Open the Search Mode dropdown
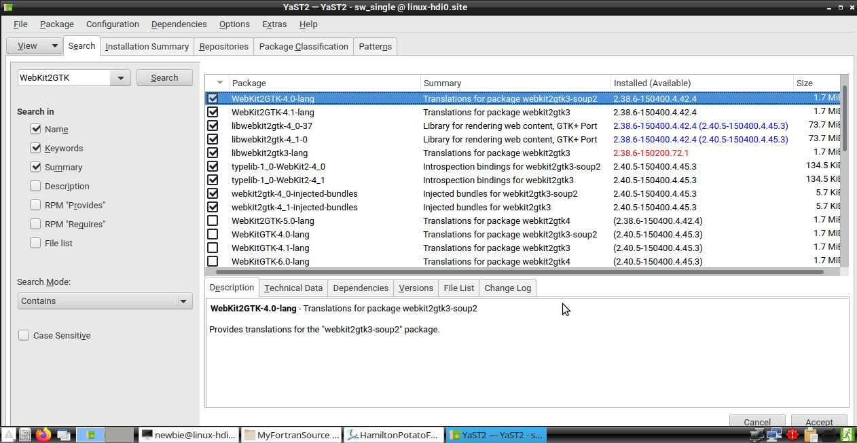The width and height of the screenshot is (857, 443). coord(105,300)
